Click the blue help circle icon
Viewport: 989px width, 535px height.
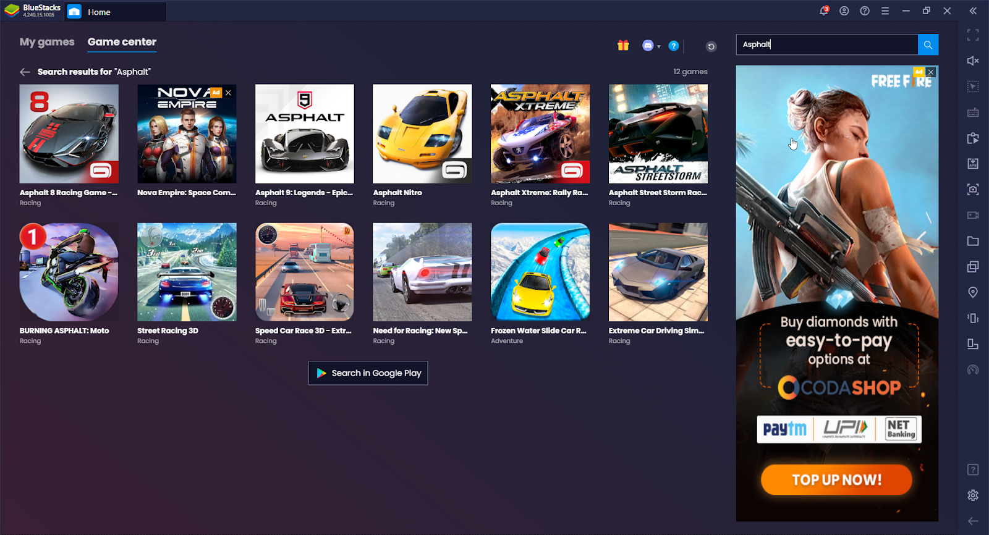click(674, 46)
